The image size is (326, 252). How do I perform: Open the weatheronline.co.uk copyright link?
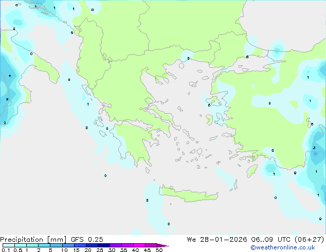[283, 247]
